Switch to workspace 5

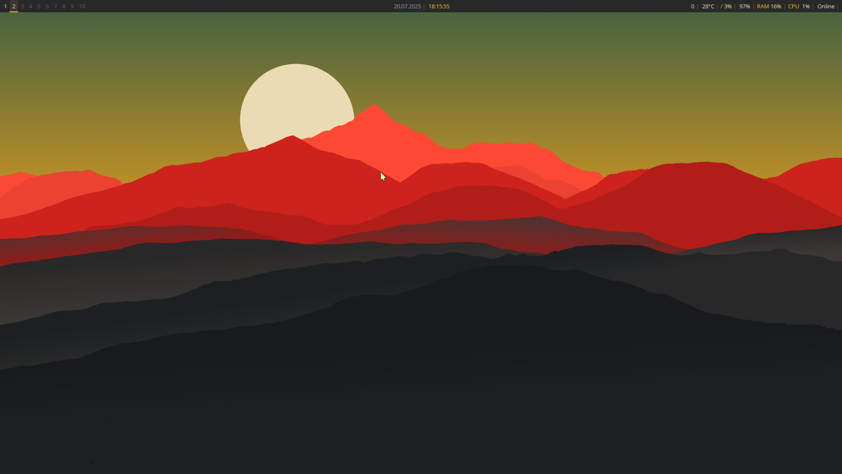tap(39, 6)
